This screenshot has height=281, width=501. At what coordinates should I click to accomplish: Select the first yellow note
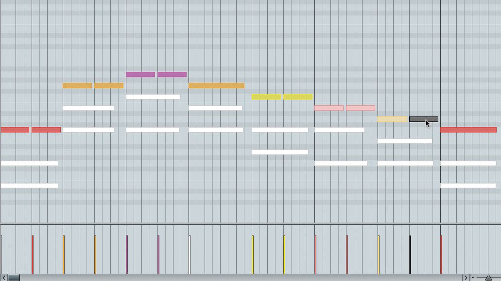tap(266, 96)
